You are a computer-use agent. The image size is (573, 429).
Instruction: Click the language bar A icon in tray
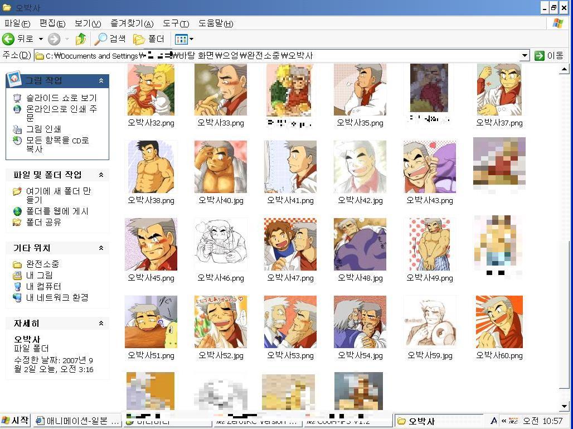click(493, 421)
